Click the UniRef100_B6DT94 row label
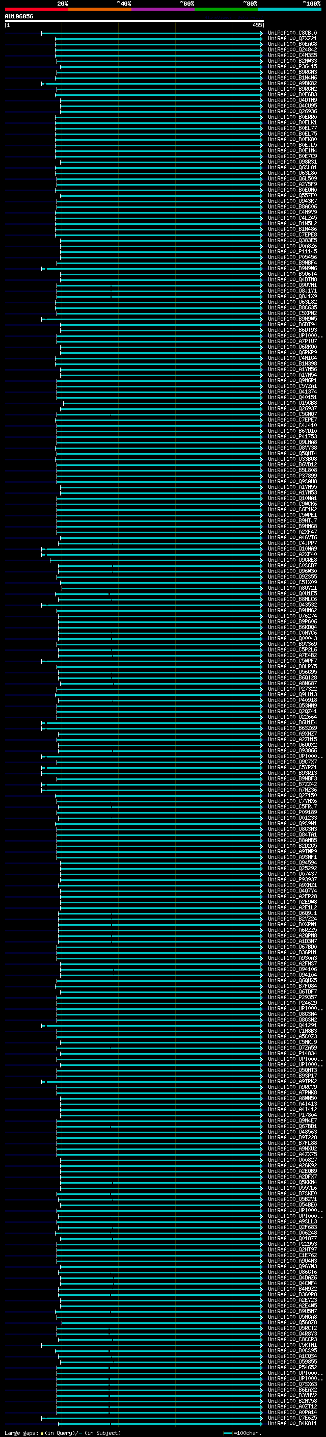This screenshot has width=326, height=1437. click(292, 325)
